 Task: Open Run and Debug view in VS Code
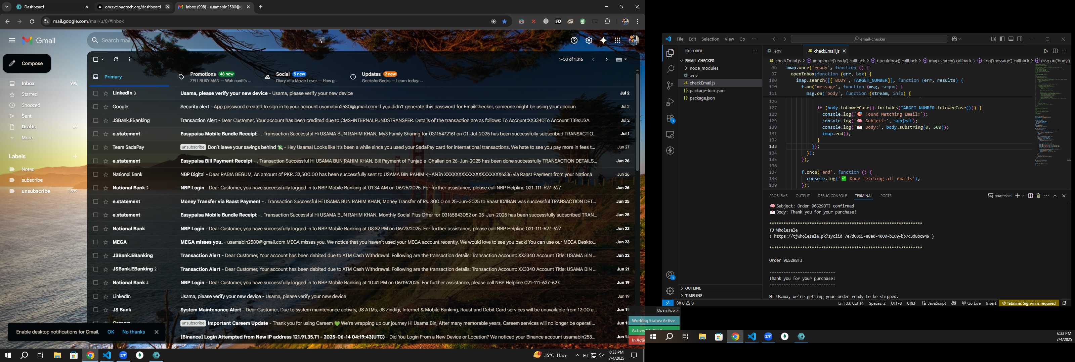click(x=670, y=102)
